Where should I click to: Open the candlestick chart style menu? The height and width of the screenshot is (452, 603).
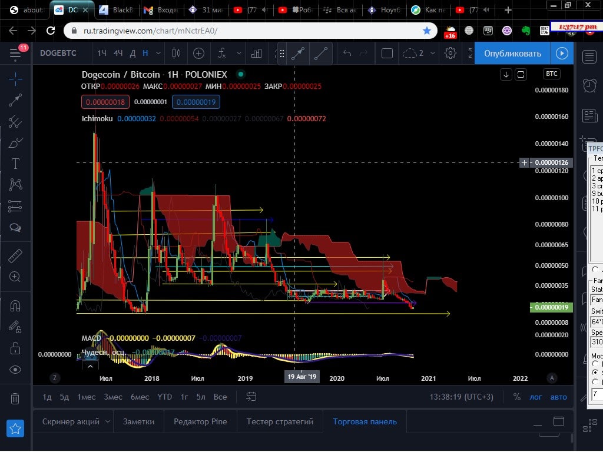click(x=176, y=54)
